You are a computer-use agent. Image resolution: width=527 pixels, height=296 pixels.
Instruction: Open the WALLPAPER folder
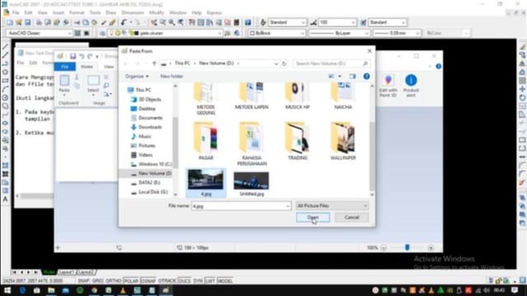pyautogui.click(x=343, y=141)
